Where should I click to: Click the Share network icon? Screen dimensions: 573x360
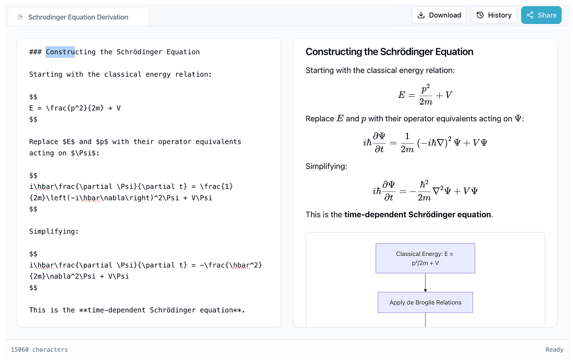click(530, 15)
